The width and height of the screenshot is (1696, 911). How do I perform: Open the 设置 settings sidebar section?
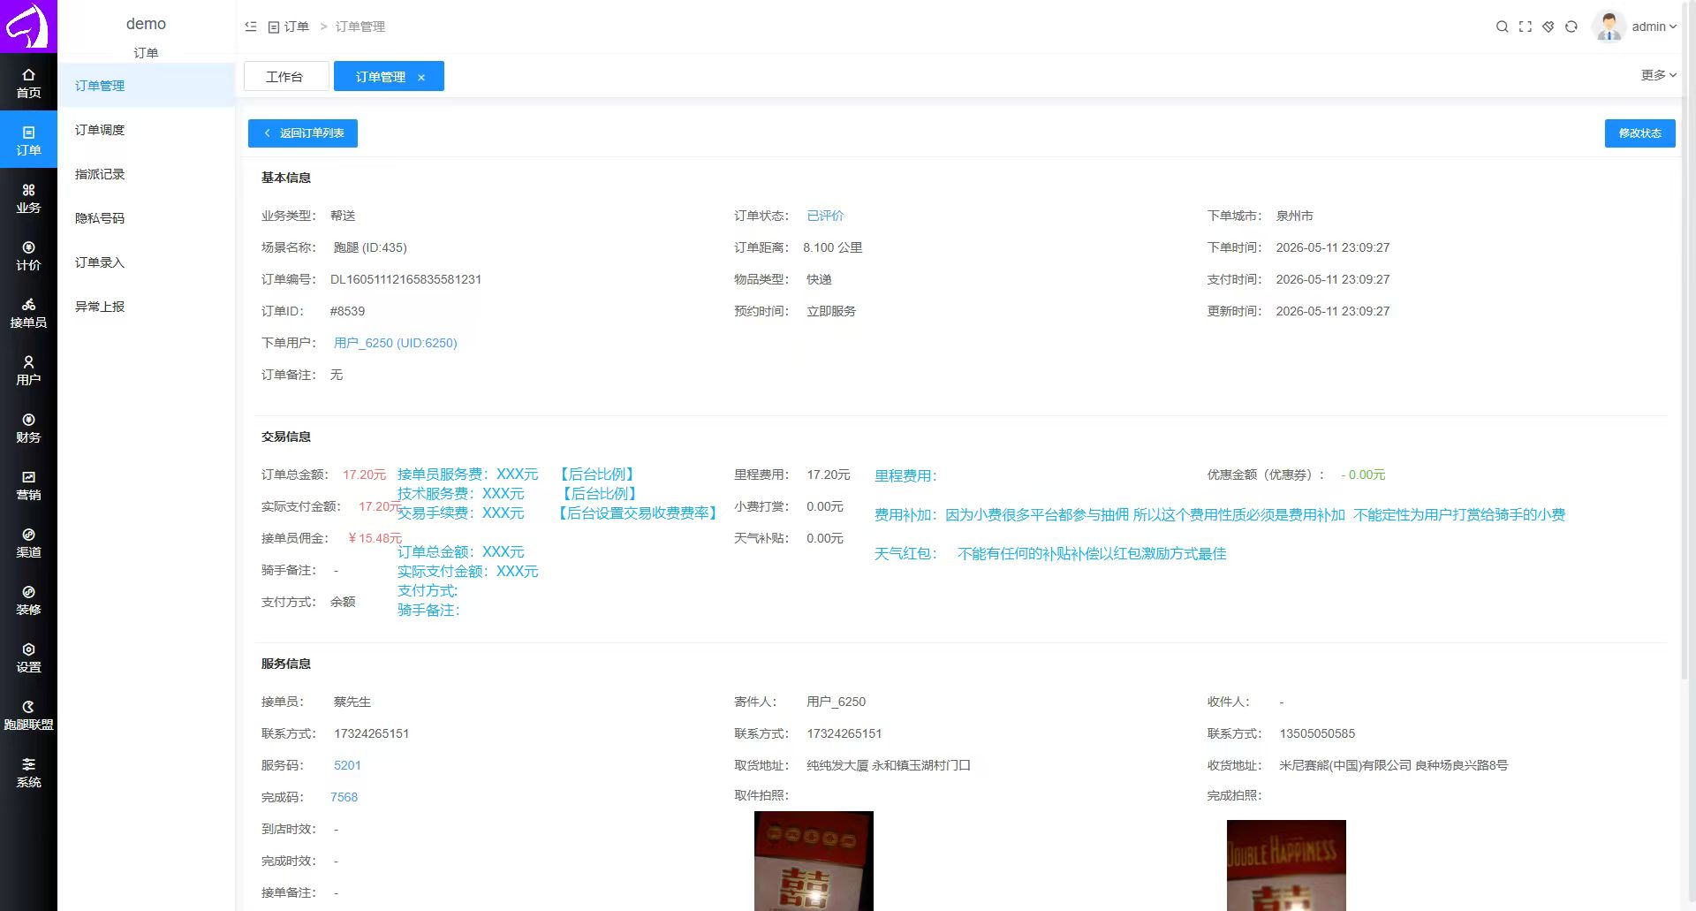pyautogui.click(x=28, y=657)
